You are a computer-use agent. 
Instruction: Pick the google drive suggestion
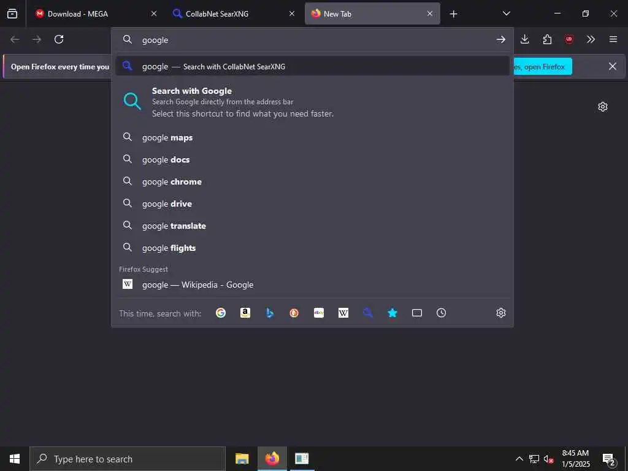pyautogui.click(x=312, y=204)
